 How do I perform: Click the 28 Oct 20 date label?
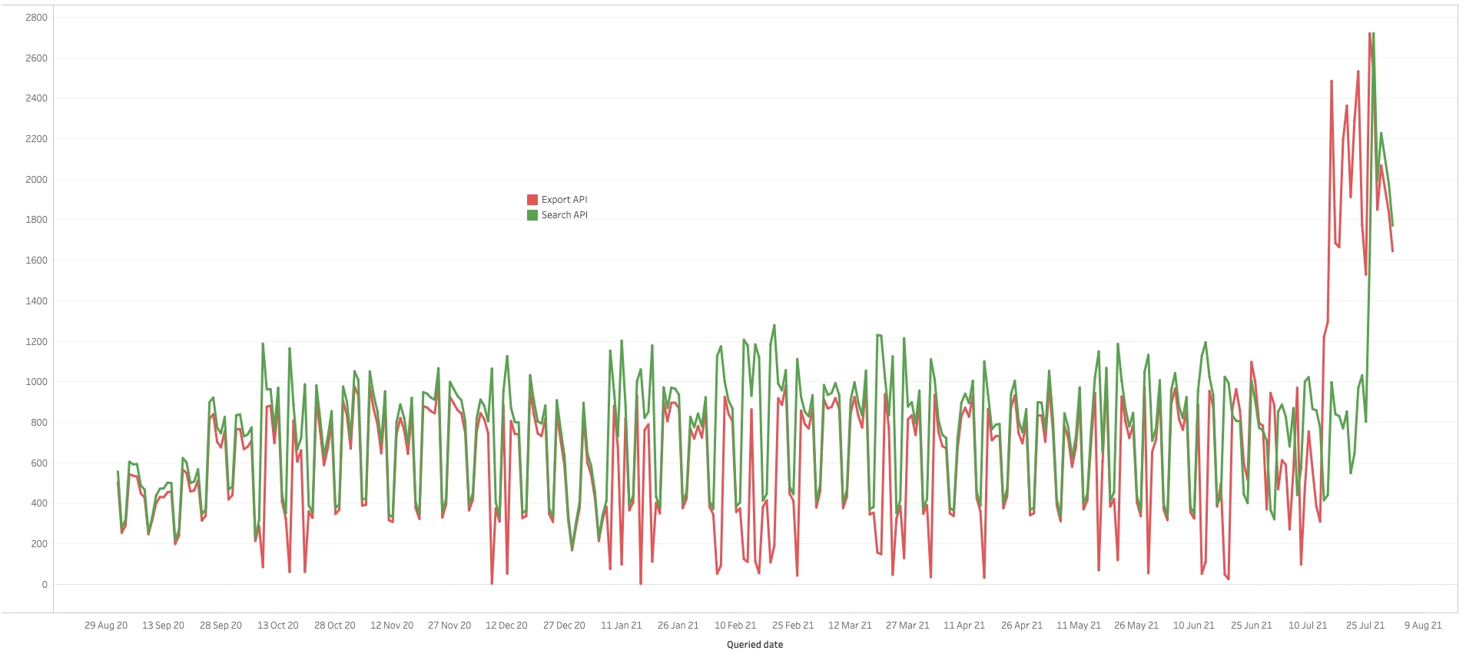coord(334,626)
